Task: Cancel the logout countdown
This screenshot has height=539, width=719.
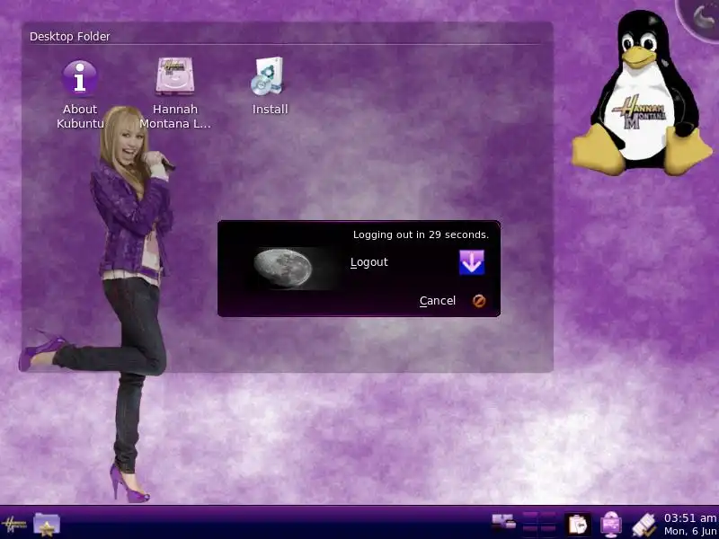Action: tap(438, 301)
